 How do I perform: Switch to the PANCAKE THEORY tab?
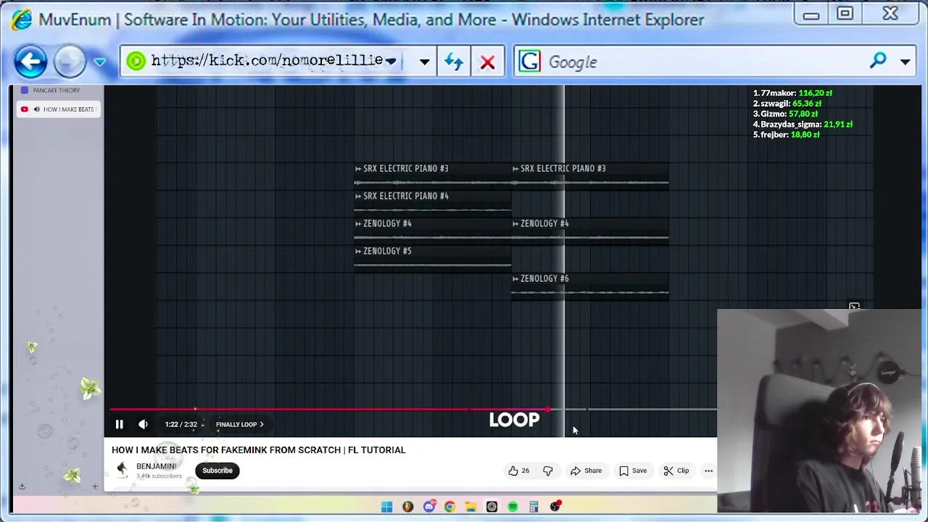(58, 91)
